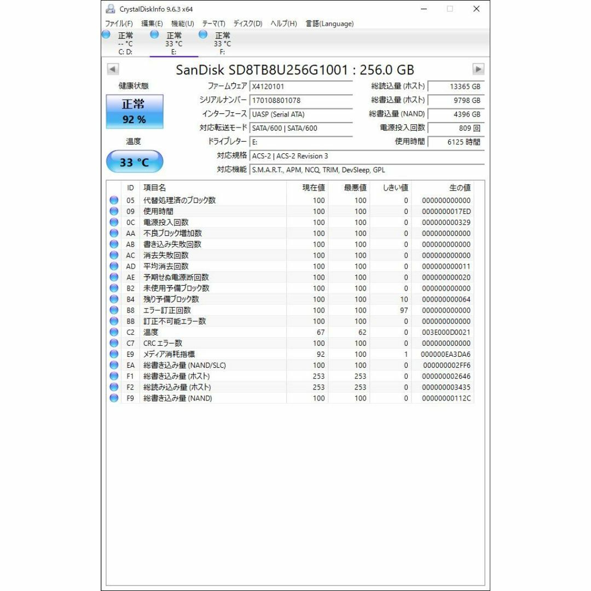Image resolution: width=591 pixels, height=591 pixels.
Task: Click the CrystalDiskInfo app icon in title bar
Action: (x=110, y=9)
